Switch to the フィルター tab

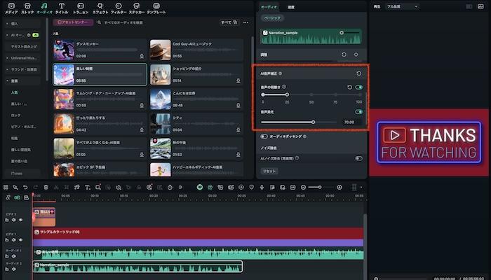[119, 8]
